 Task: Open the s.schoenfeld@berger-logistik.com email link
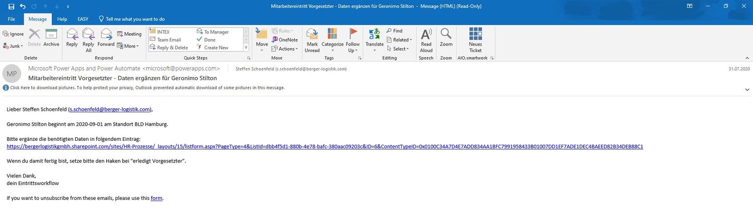pos(110,109)
